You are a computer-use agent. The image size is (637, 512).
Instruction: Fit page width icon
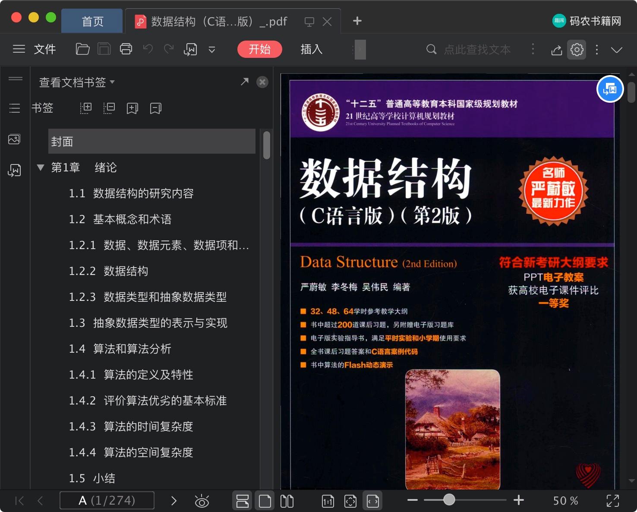click(x=372, y=501)
